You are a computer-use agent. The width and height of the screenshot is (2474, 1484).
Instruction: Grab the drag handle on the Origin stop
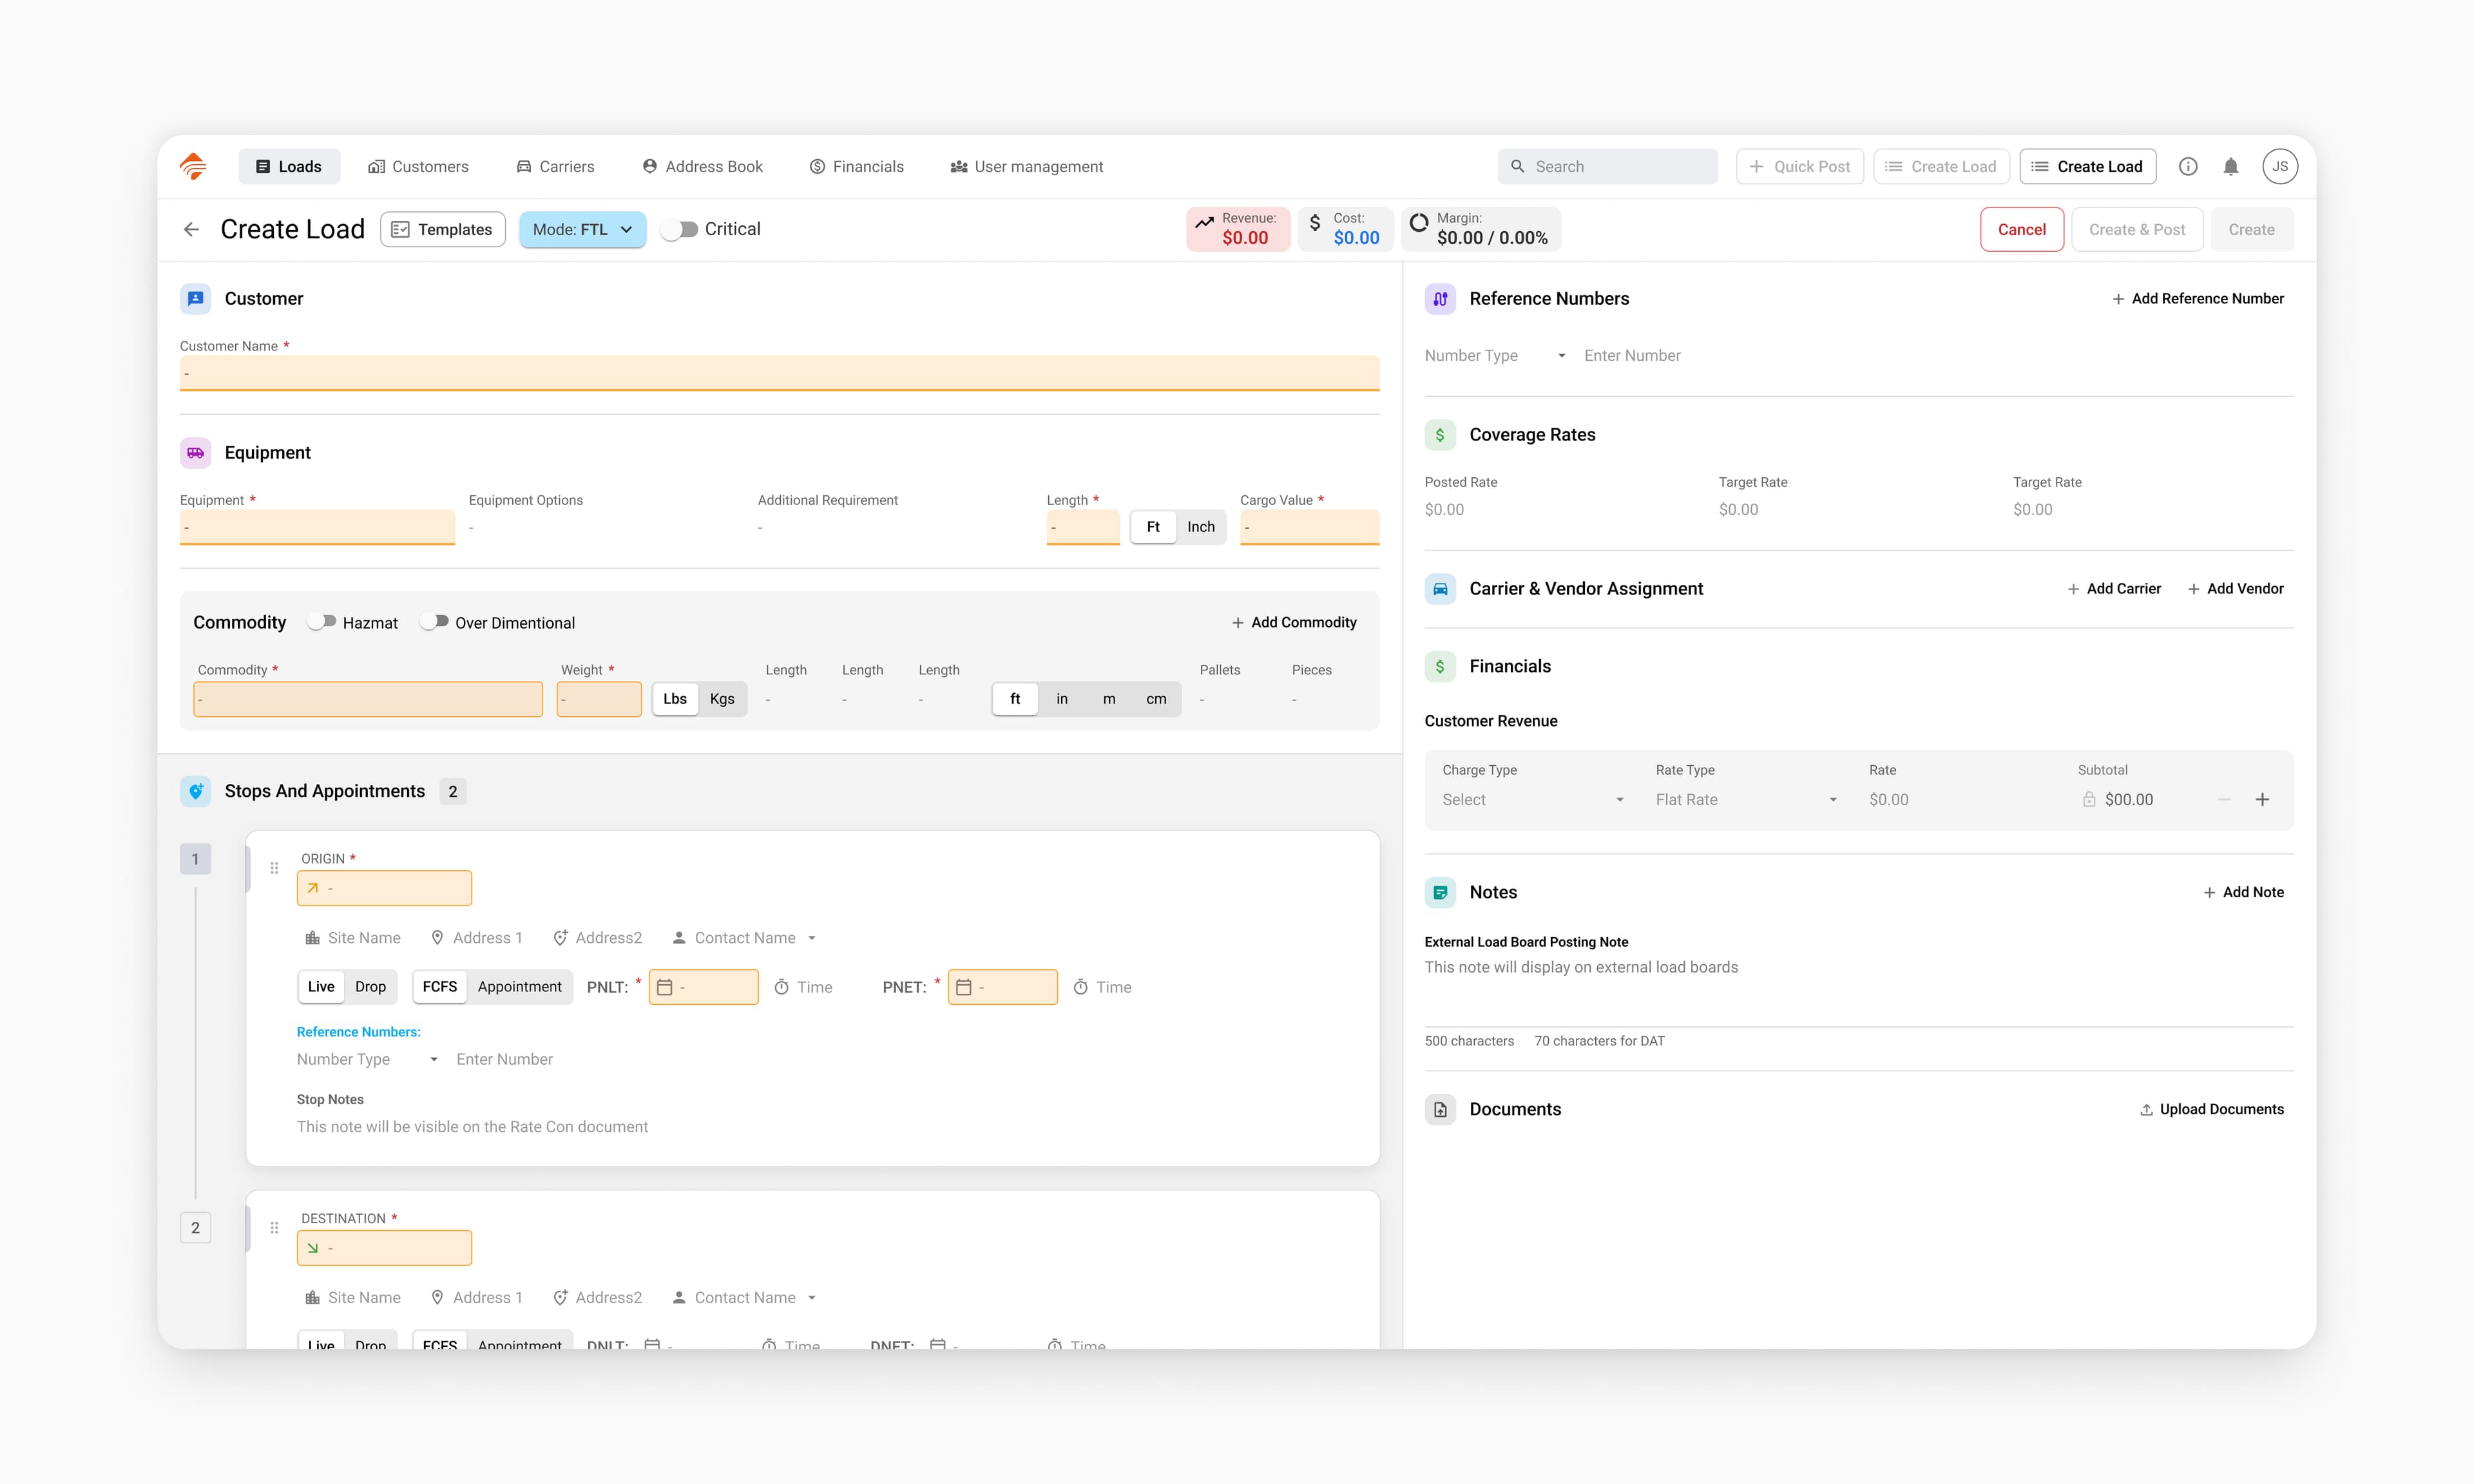274,868
